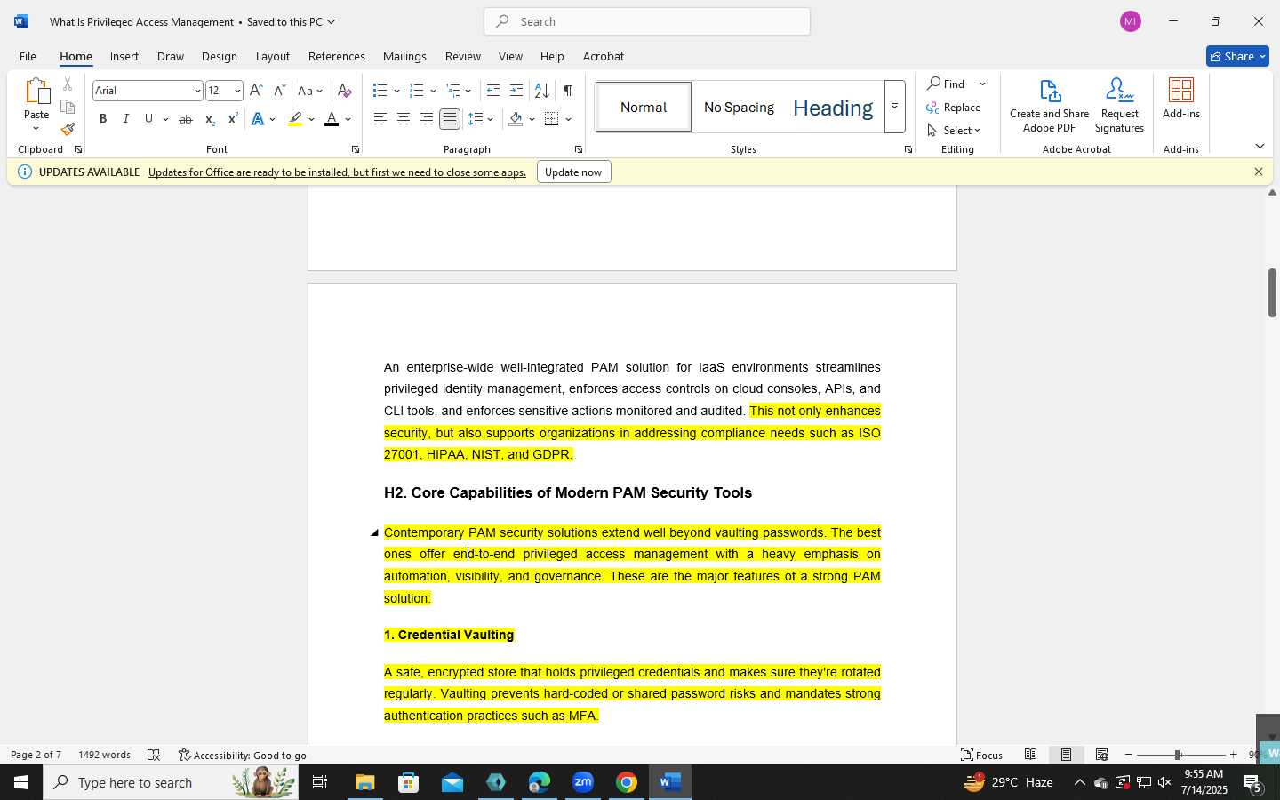
Task: Click Create and Share Adobe PDF
Action: pos(1049,106)
